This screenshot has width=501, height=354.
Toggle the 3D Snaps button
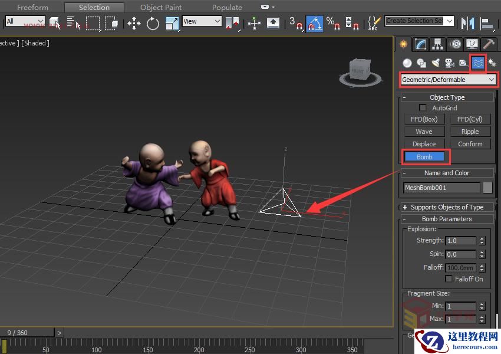click(x=295, y=24)
